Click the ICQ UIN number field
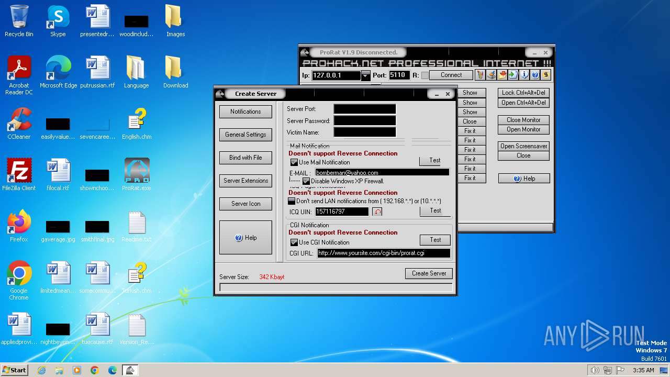670x377 pixels. [342, 212]
